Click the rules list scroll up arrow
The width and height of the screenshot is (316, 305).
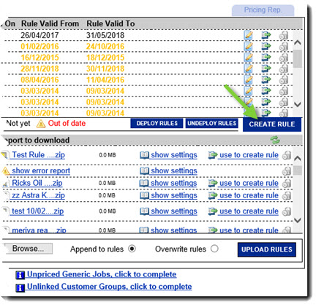point(298,42)
